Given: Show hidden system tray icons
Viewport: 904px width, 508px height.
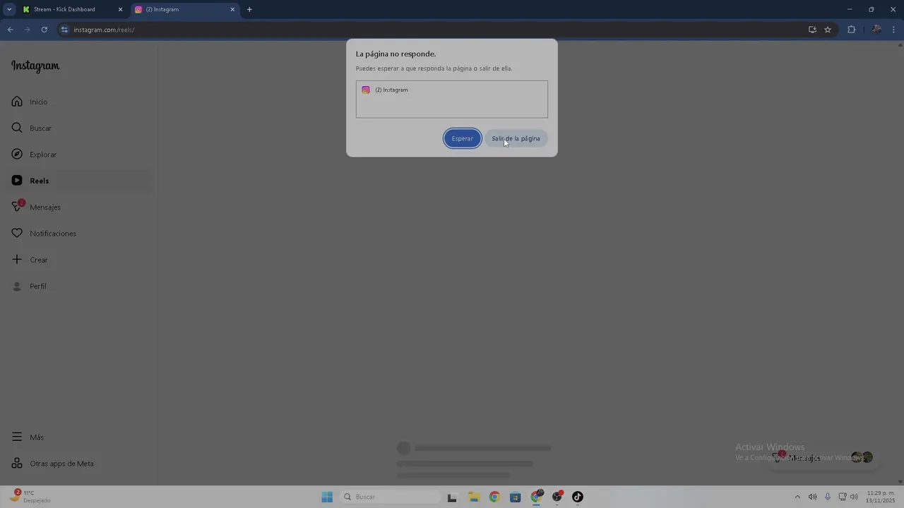Looking at the screenshot, I should pyautogui.click(x=797, y=497).
